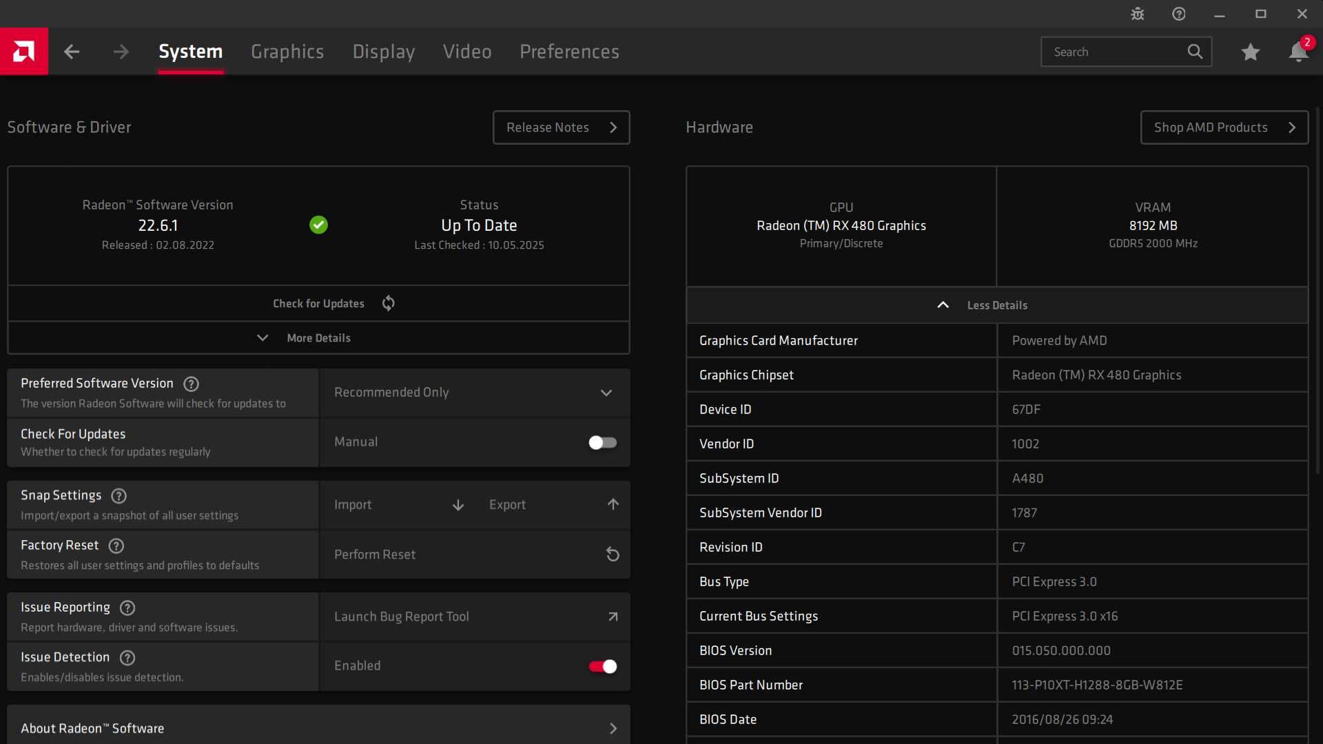Click Import snap settings
The width and height of the screenshot is (1323, 744).
click(398, 505)
